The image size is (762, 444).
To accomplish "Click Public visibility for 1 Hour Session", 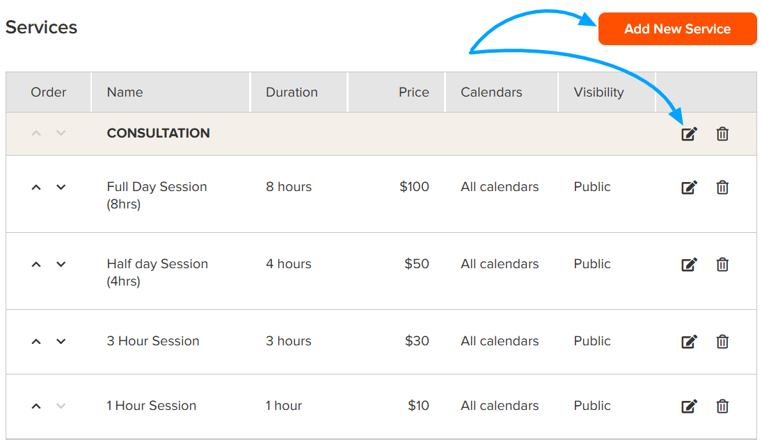I will coord(592,406).
